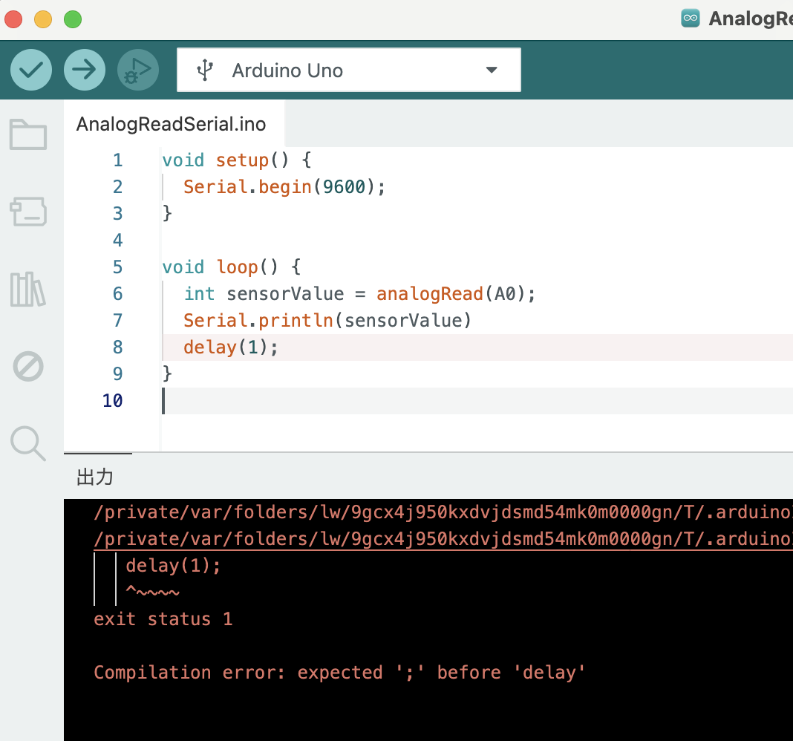Image resolution: width=793 pixels, height=741 pixels.
Task: Click line number 7 in the gutter
Action: [x=117, y=320]
